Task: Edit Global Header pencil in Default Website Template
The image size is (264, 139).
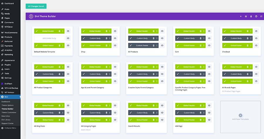Action: tap(37, 31)
